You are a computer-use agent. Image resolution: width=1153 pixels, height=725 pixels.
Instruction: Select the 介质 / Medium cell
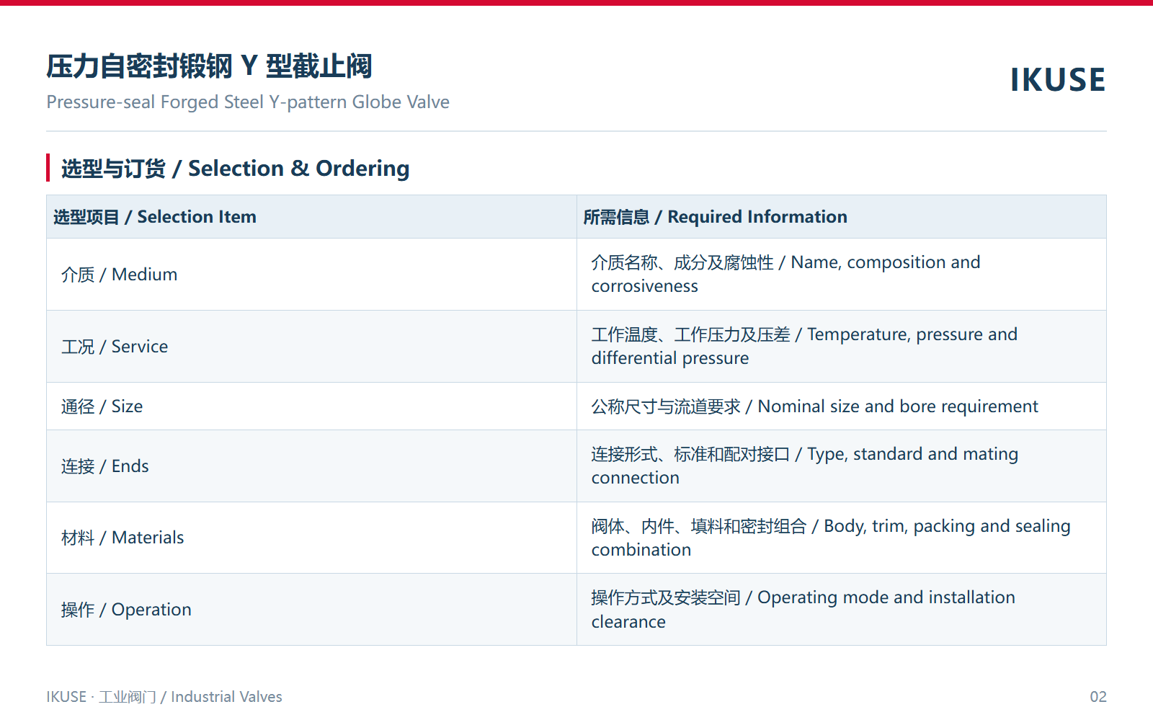pyautogui.click(x=311, y=275)
